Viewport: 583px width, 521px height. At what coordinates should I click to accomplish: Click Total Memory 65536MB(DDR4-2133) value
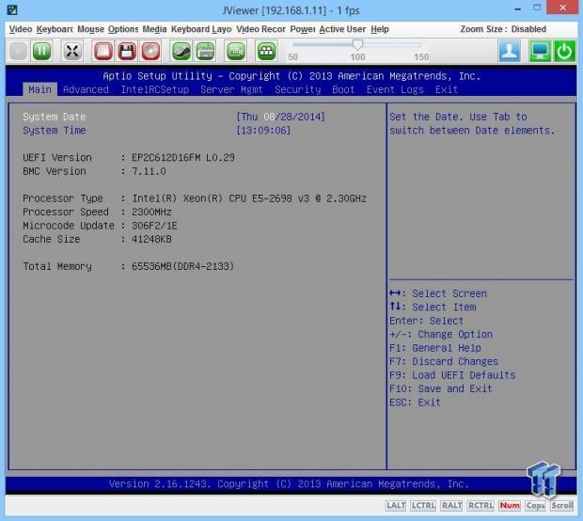(183, 267)
